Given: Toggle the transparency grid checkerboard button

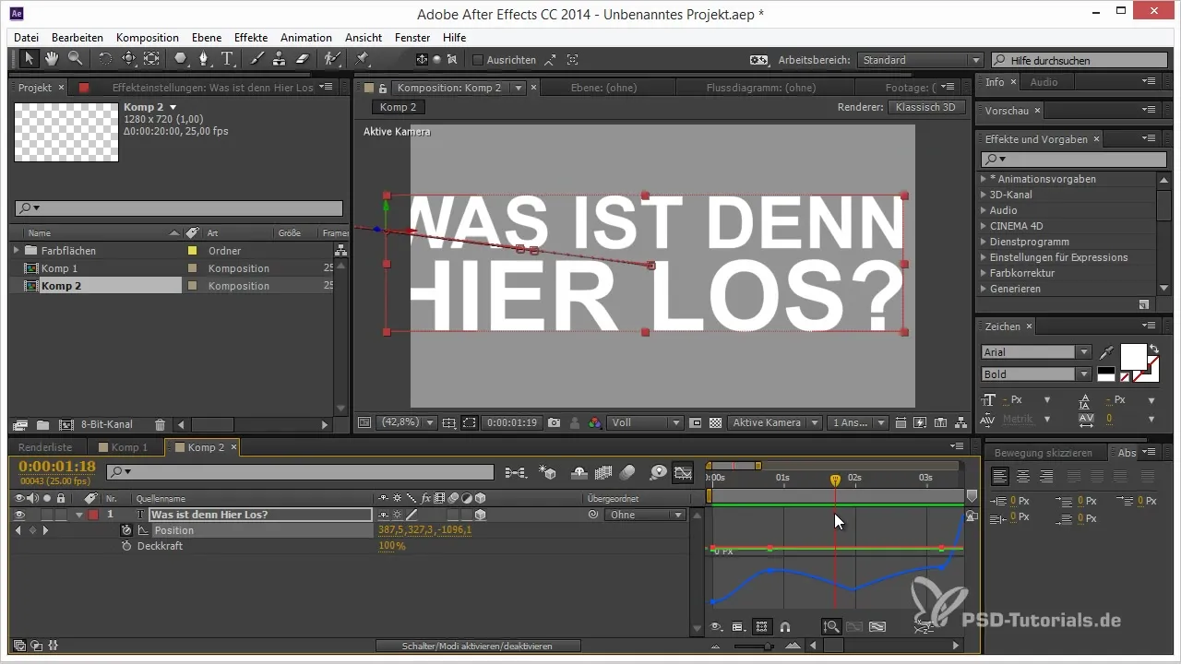Looking at the screenshot, I should (x=715, y=422).
